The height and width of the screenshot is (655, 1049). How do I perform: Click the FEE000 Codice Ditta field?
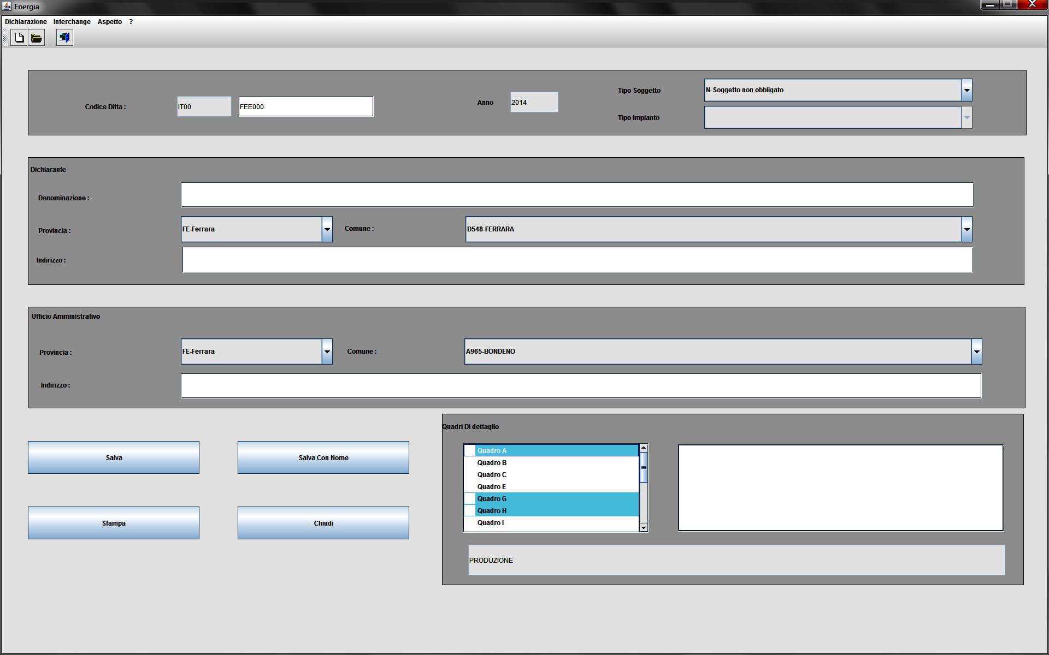point(306,106)
